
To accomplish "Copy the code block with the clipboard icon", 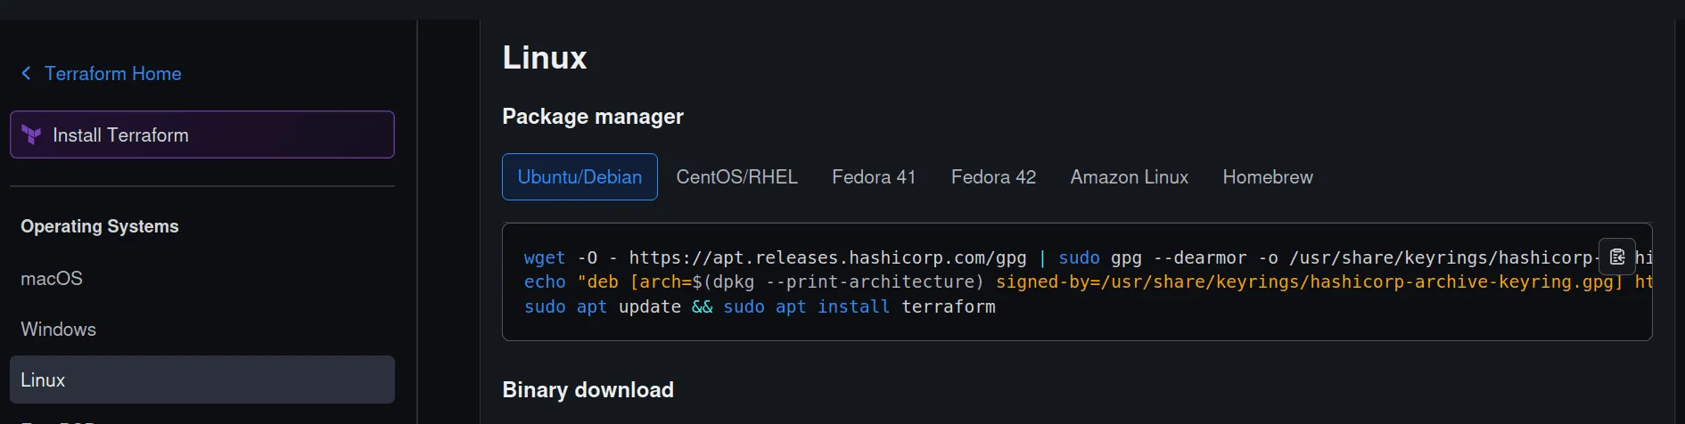I will pos(1617,257).
